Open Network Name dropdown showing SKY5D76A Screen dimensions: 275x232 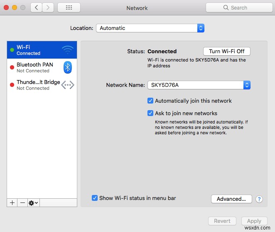(199, 85)
